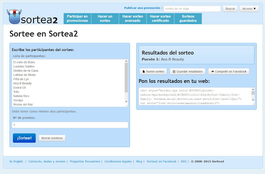Click the file icon on Nuevo sorteo
This screenshot has height=174, width=265.
point(144,72)
